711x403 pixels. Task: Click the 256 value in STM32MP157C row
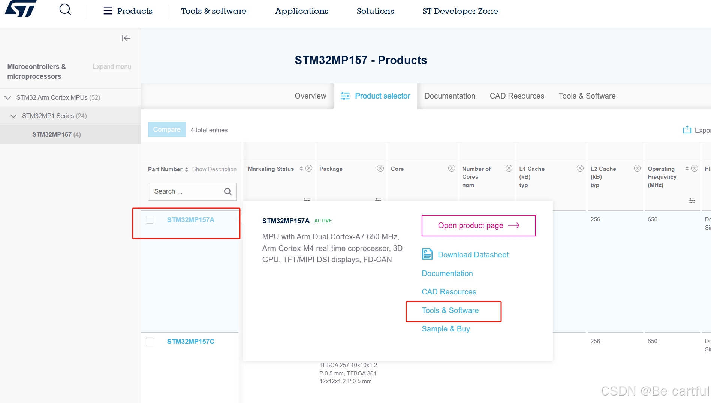click(595, 341)
